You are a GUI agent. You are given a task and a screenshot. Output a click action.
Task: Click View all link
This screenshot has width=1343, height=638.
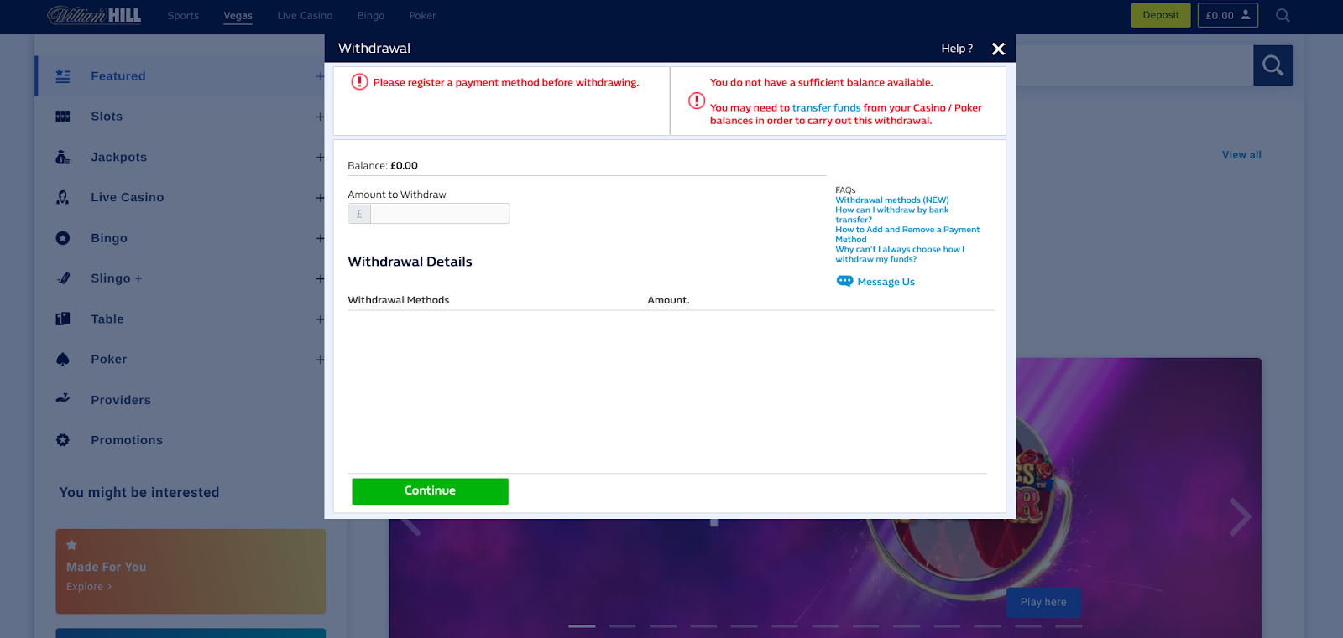pyautogui.click(x=1241, y=155)
